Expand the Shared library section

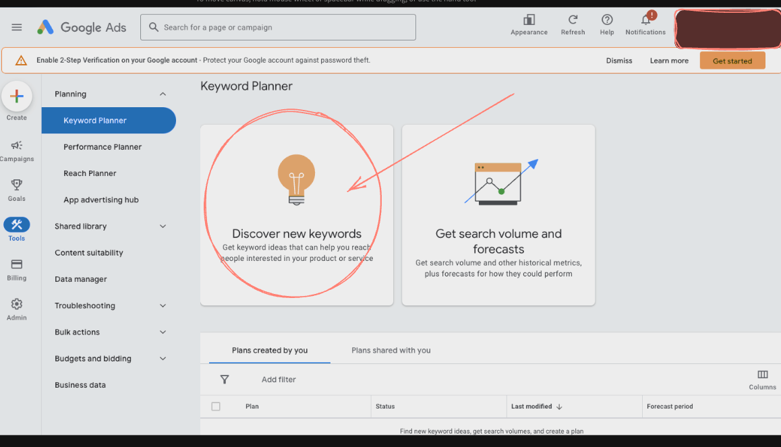(x=163, y=227)
